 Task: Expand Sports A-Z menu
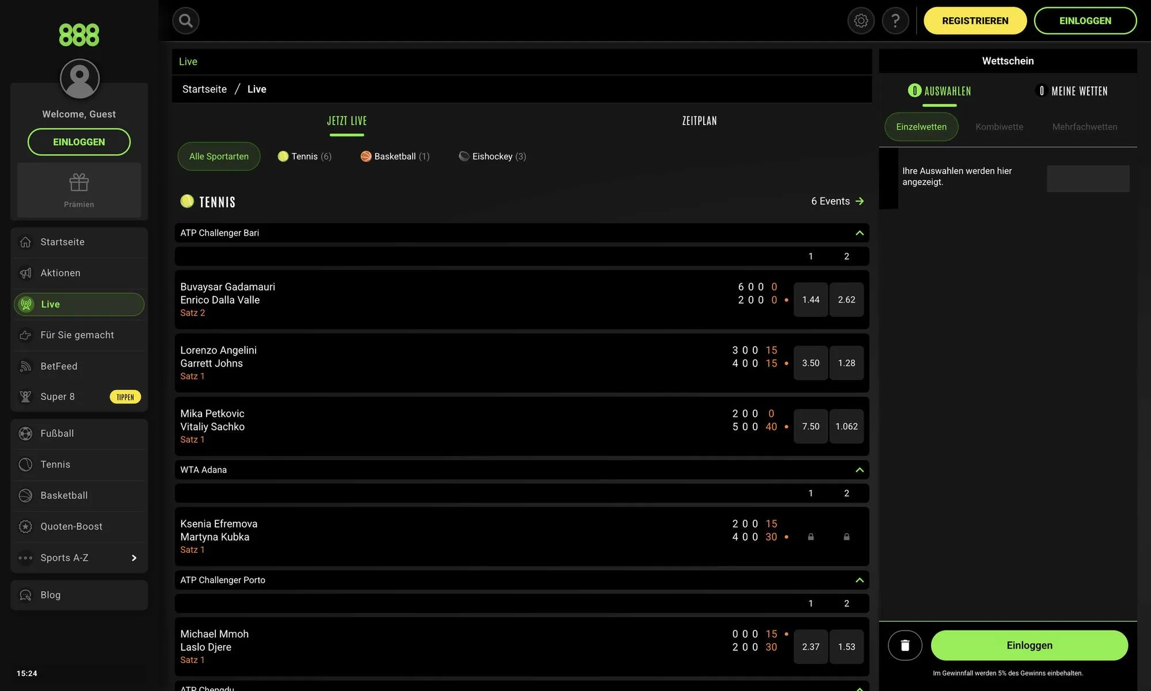(x=79, y=558)
